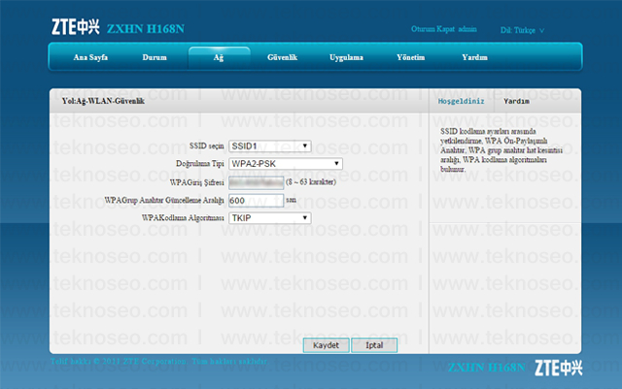622x389 pixels.
Task: Select the Yardım side panel tab
Action: pos(516,102)
